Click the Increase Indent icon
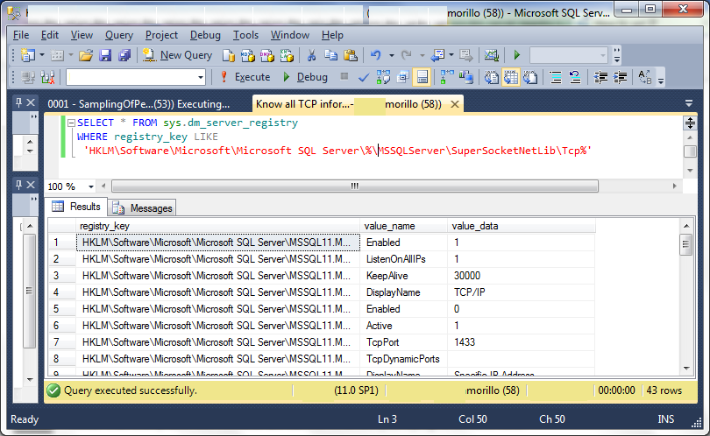This screenshot has width=710, height=436. click(x=620, y=77)
